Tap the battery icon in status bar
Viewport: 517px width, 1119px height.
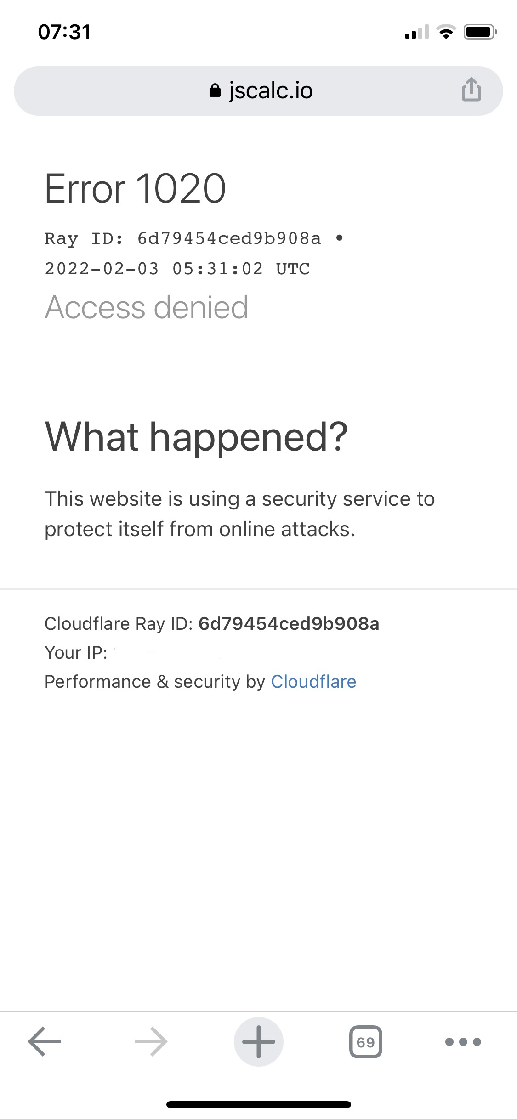pos(480,32)
